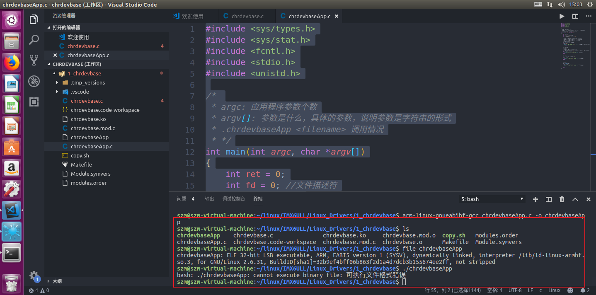Maximize the panel with the up chevron
Screen dimensions: 596x295
pos(575,199)
